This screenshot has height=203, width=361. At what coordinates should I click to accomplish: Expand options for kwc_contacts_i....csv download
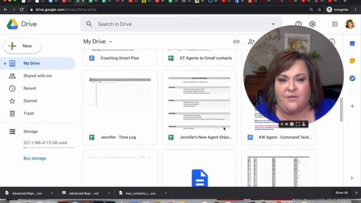pos(165,193)
